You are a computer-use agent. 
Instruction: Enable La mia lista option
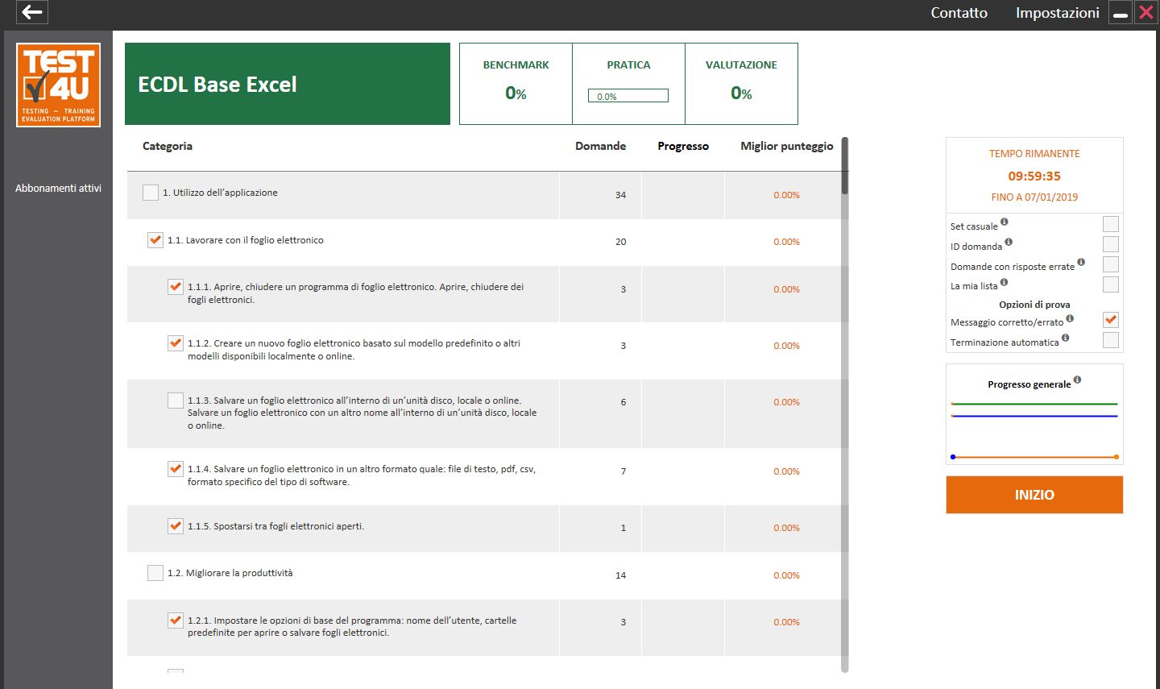[x=1111, y=284]
